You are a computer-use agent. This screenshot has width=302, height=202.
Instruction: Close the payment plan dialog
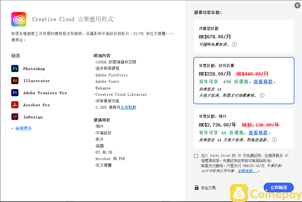coord(297,5)
